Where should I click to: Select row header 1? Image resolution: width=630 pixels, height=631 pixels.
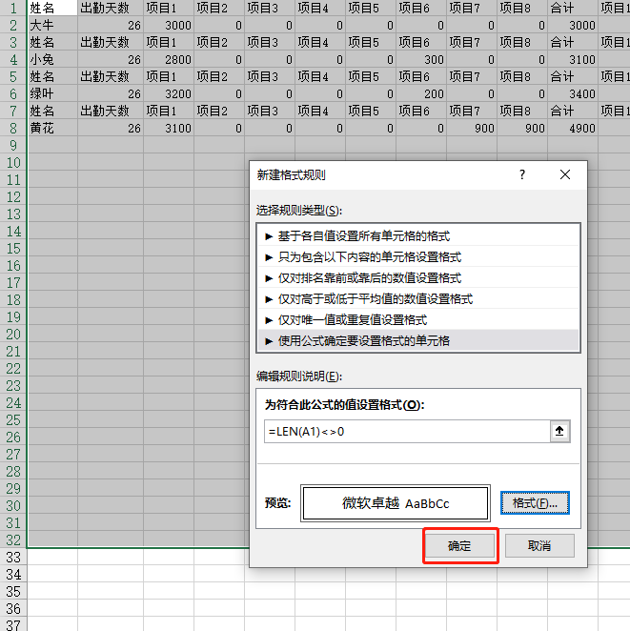[x=13, y=8]
